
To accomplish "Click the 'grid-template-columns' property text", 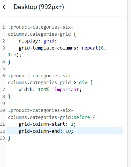I will [47, 48].
